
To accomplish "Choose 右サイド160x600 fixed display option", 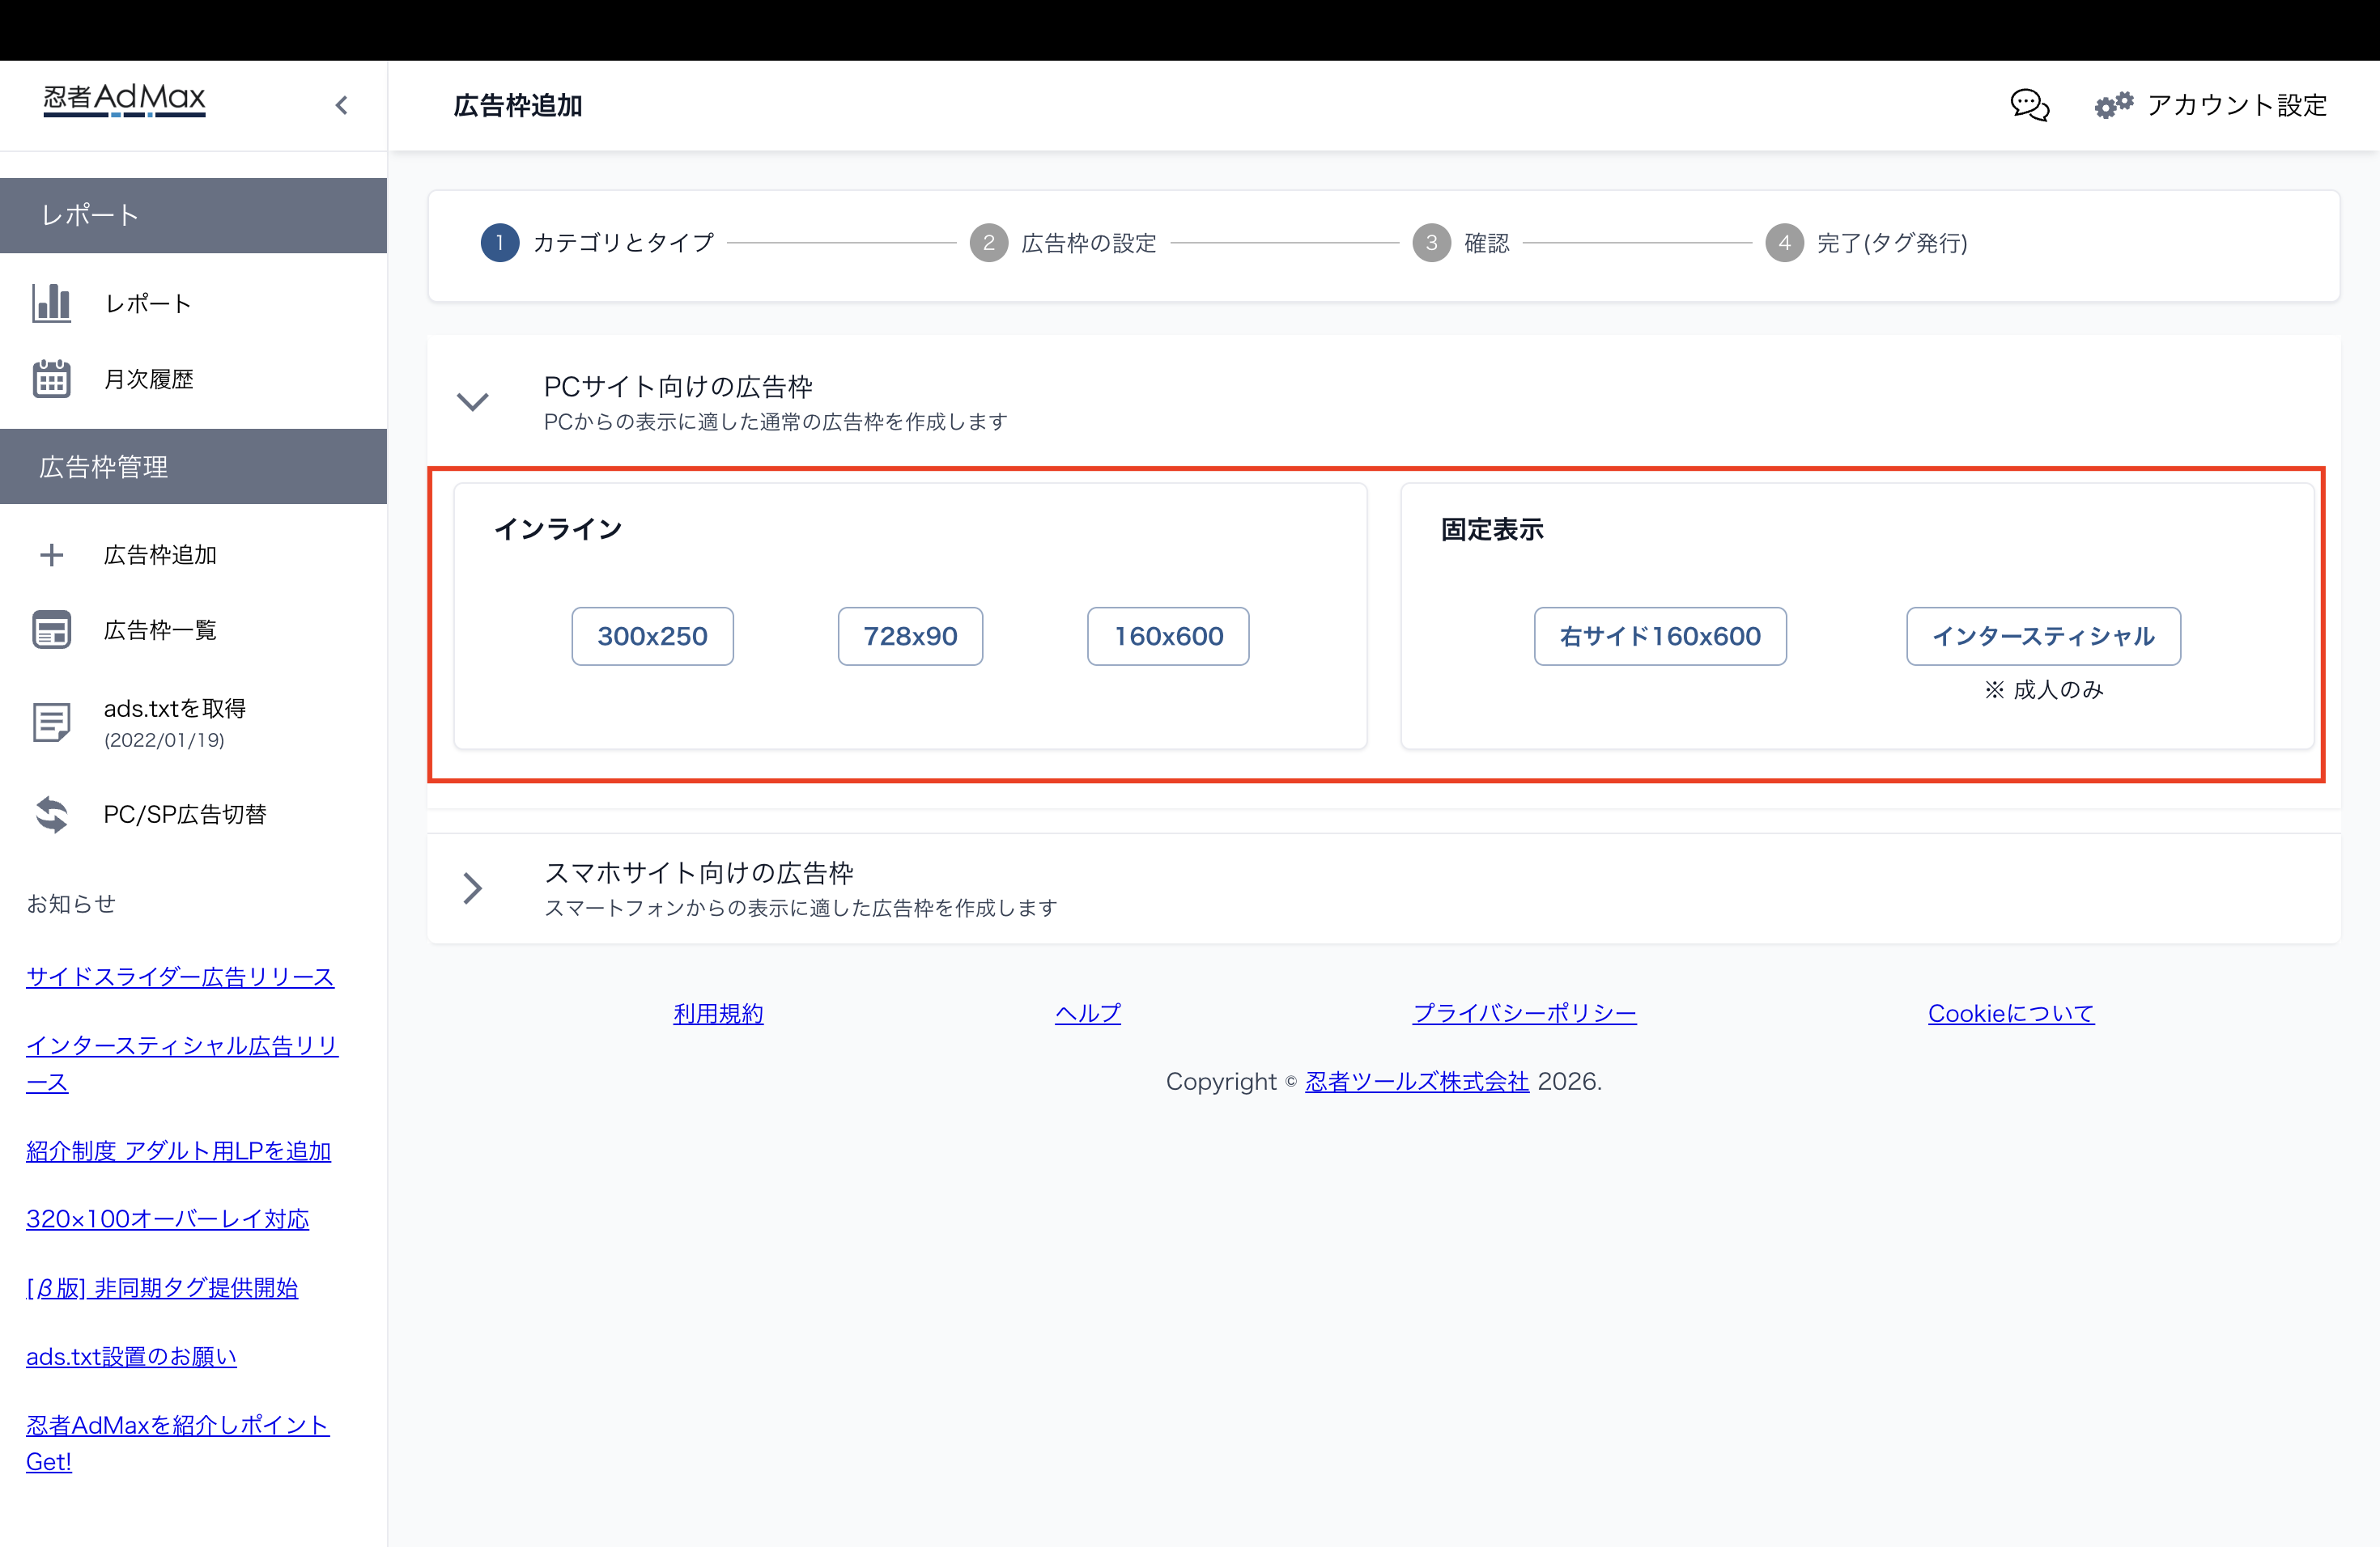I will tap(1660, 636).
